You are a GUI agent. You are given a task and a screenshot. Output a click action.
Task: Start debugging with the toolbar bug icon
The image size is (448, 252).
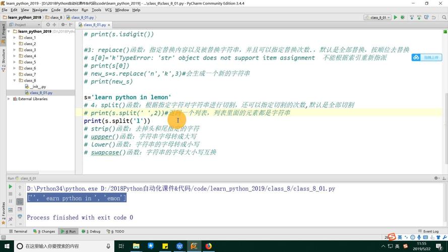pos(403,18)
